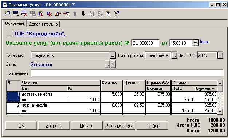Select row 1 number cell
This screenshot has height=138, width=228.
pos(13,97)
